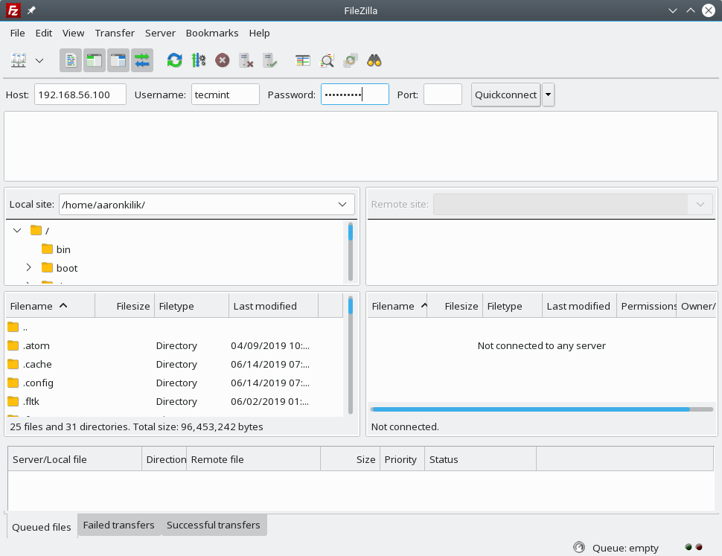Viewport: 722px width, 556px height.
Task: Click the process queue toolbar icon
Action: [x=198, y=60]
